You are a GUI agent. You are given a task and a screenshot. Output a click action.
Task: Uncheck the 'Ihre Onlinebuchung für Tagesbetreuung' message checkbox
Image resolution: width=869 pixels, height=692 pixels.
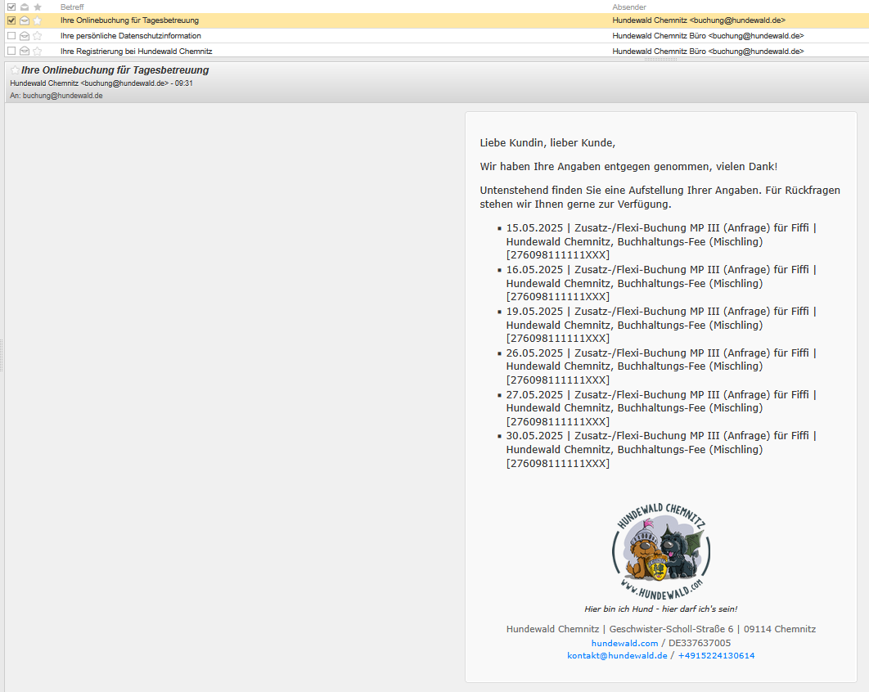point(11,20)
